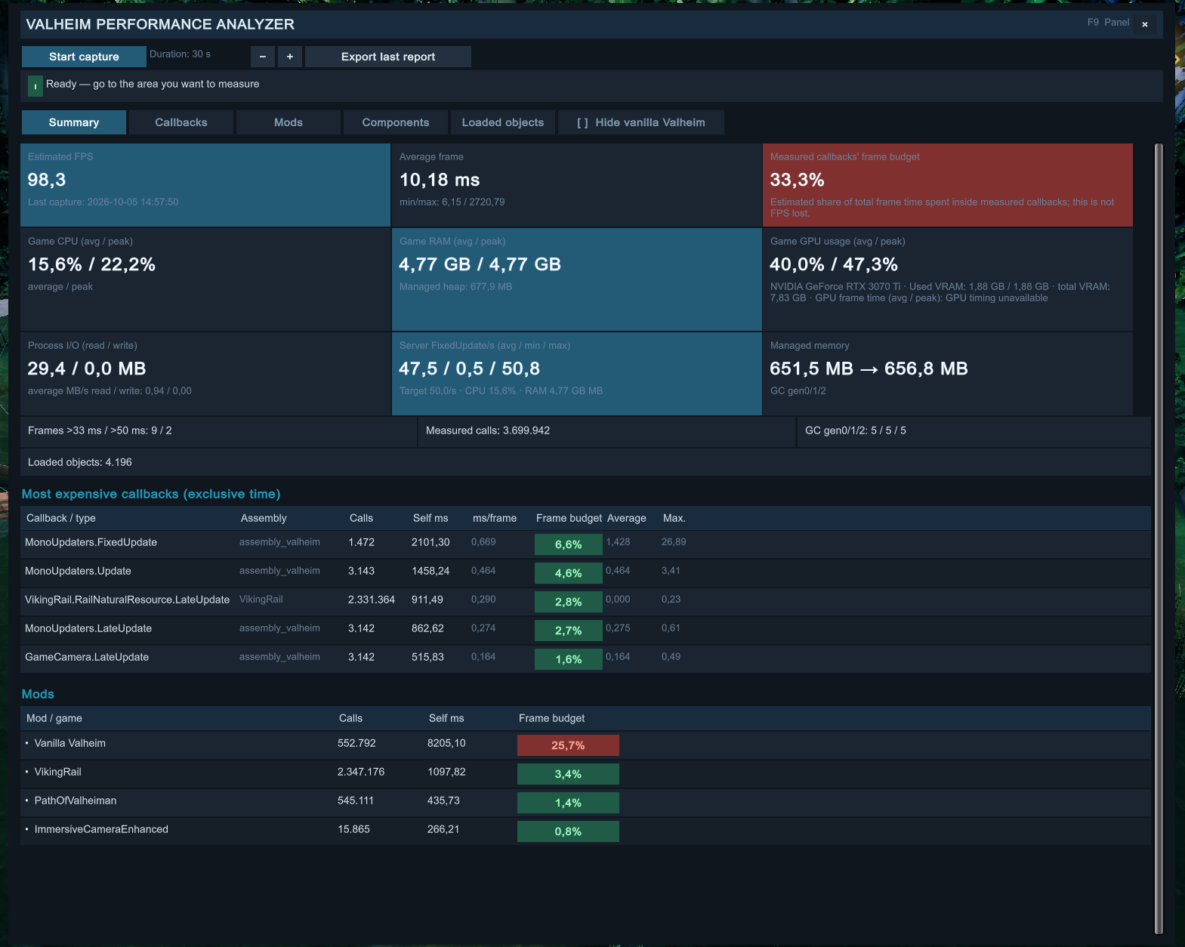Select MonoUpdaters.Update callback row

[585, 572]
